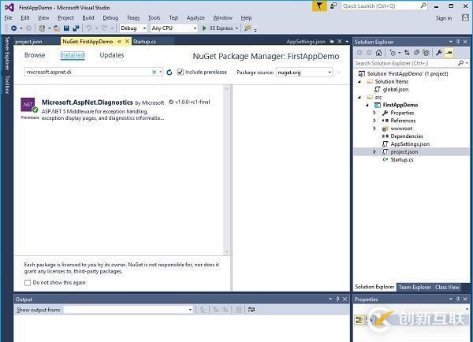Click the Save All icon
The image size is (473, 342).
(x=76, y=28)
